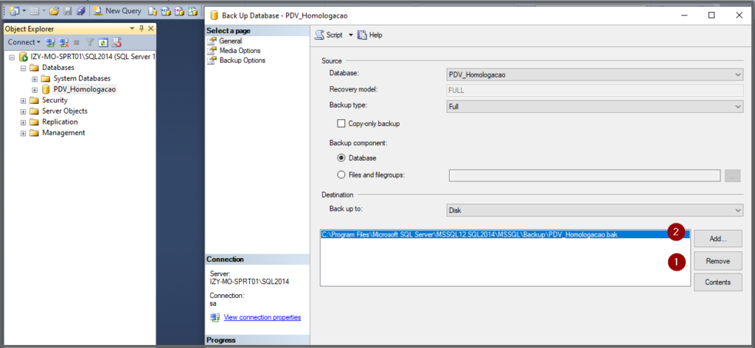The width and height of the screenshot is (755, 348).
Task: Open the Database dropdown showing PDV_Homologacao
Action: [595, 75]
